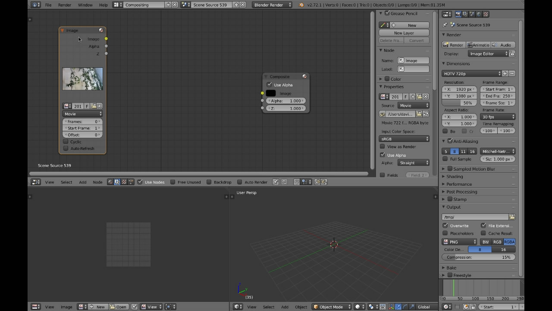The width and height of the screenshot is (552, 311).
Task: Adjust the PNG Compression 15% slider
Action: [479, 257]
